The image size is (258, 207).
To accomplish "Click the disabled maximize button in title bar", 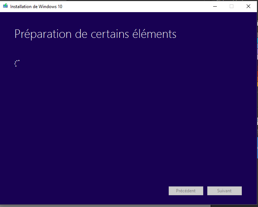I will [232, 6].
